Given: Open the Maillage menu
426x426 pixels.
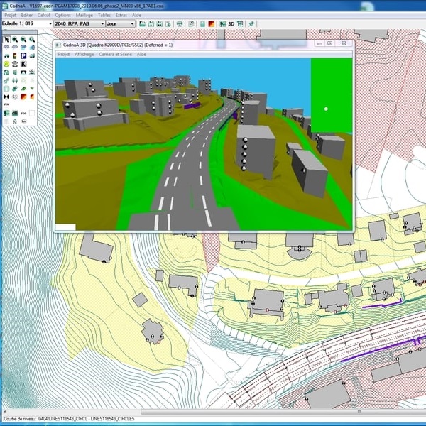Looking at the screenshot, I should (84, 15).
